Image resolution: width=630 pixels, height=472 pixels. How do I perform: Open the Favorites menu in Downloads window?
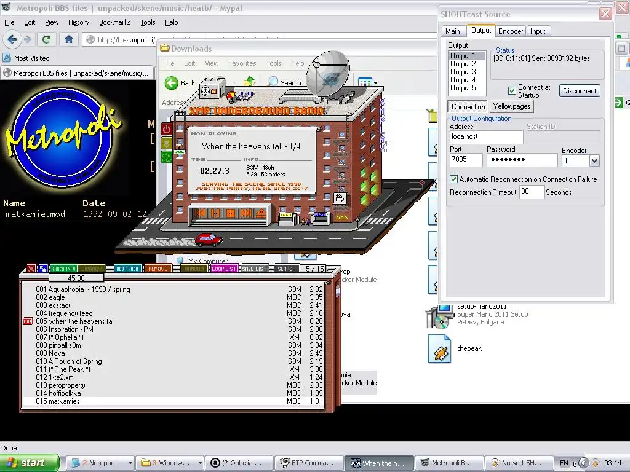click(242, 63)
